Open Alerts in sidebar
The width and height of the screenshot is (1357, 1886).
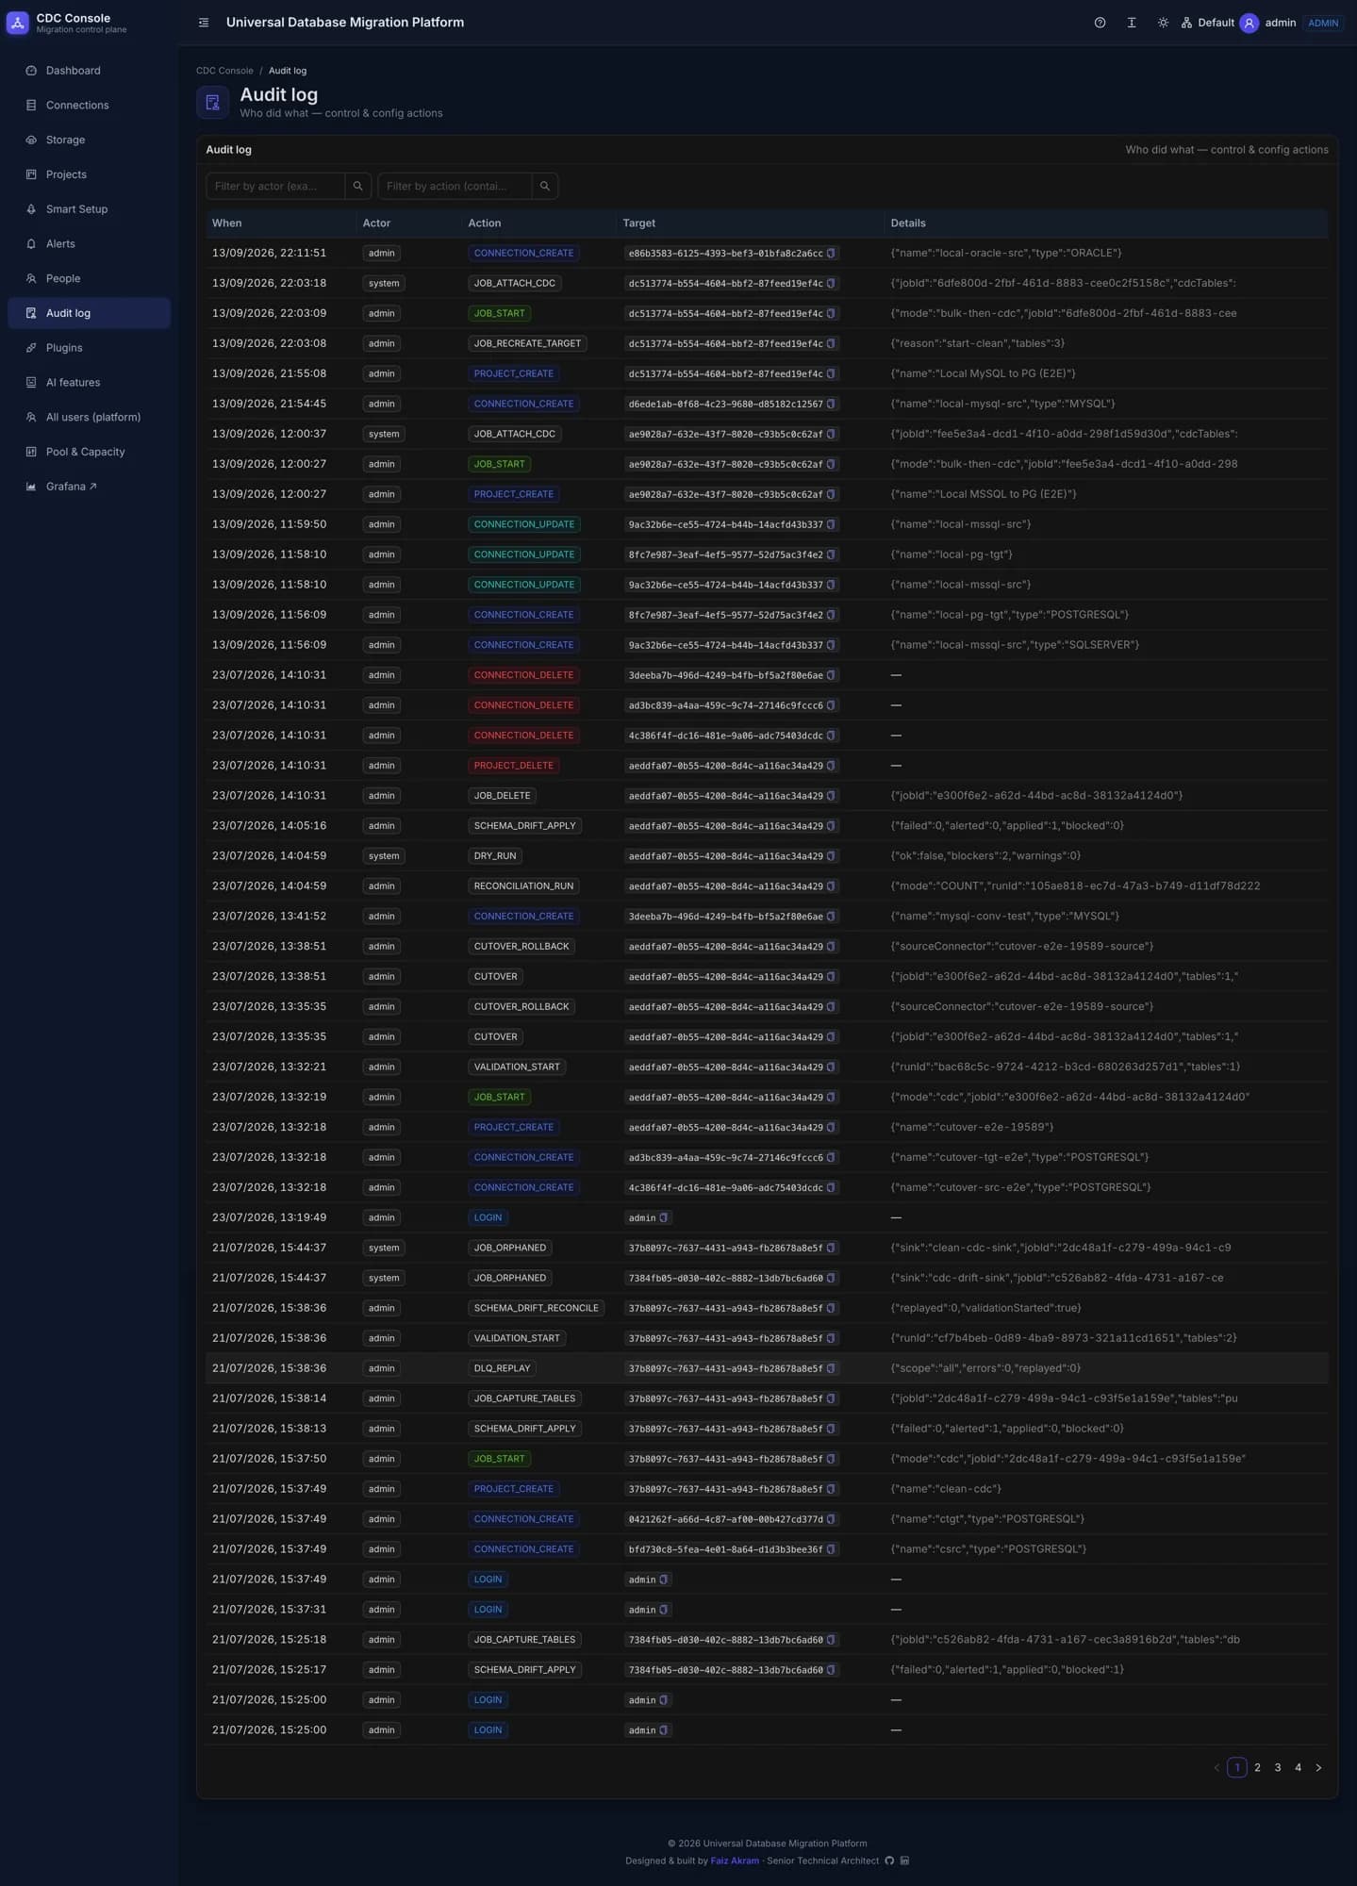click(89, 244)
